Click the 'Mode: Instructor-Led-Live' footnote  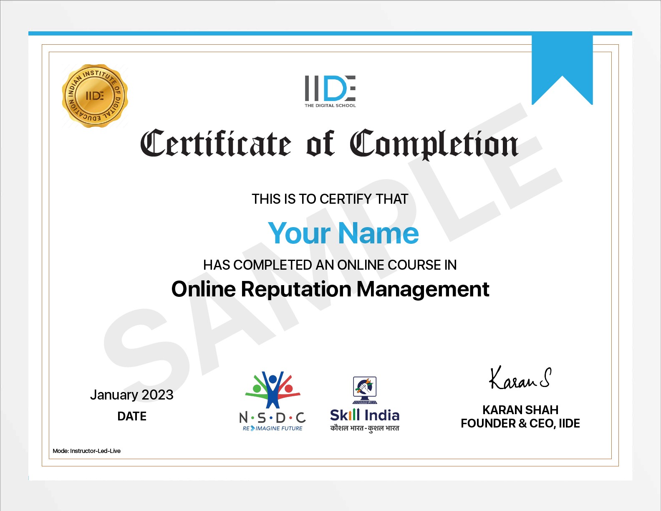click(86, 451)
